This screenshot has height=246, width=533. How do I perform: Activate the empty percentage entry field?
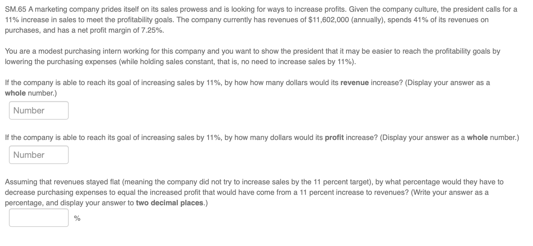pyautogui.click(x=39, y=218)
